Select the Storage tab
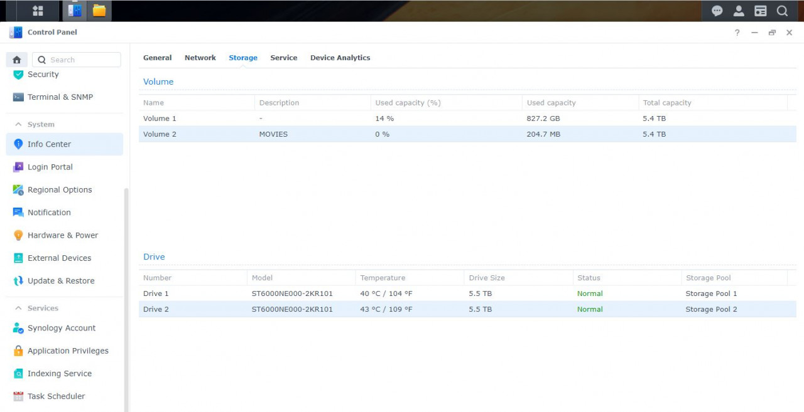Screen dimensions: 804x412 click(x=243, y=58)
